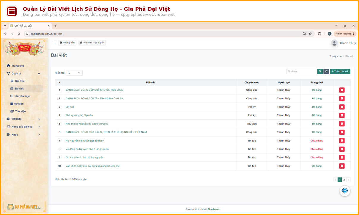Focus the Tìm kiếm search field
Image resolution: width=359 pixels, height=215 pixels.
(x=302, y=71)
